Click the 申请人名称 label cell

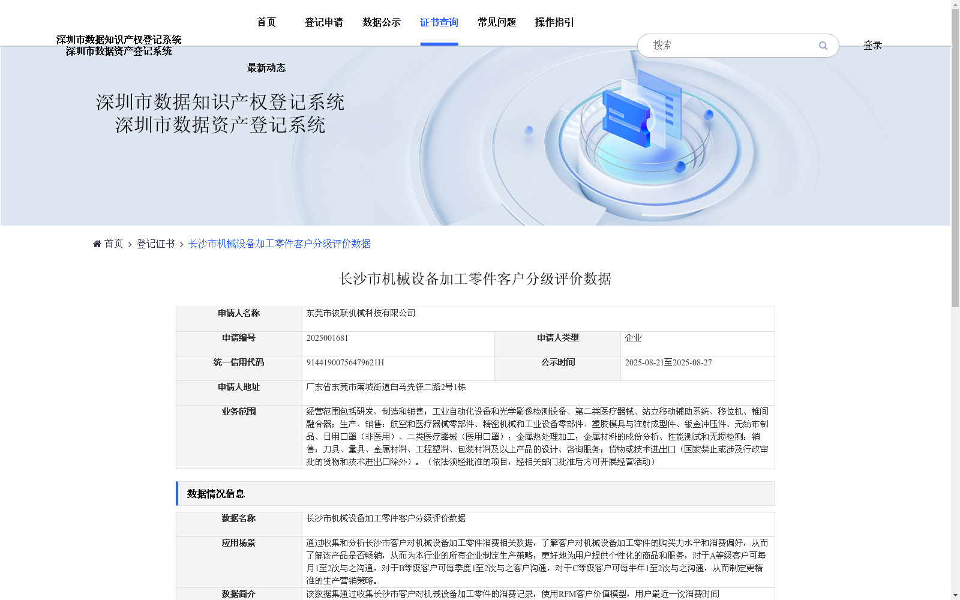pos(239,319)
